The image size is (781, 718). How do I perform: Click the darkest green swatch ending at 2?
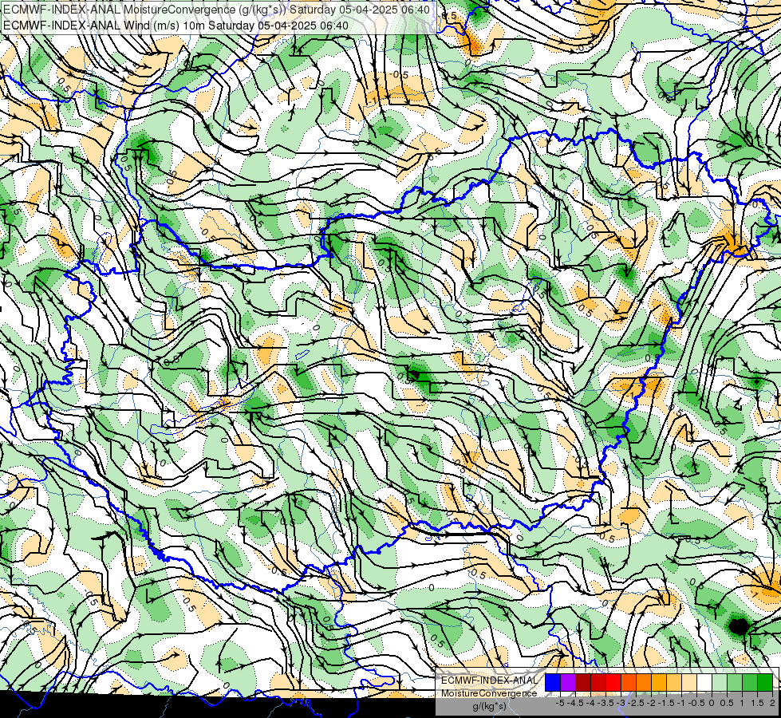point(765,683)
